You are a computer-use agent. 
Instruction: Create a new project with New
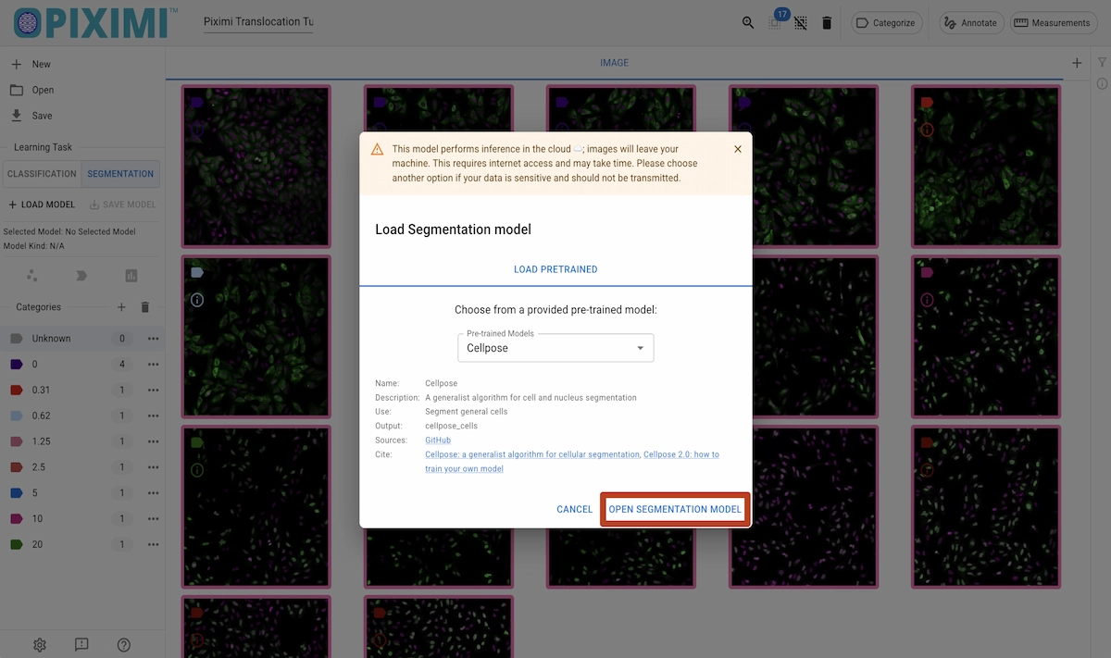[82, 64]
